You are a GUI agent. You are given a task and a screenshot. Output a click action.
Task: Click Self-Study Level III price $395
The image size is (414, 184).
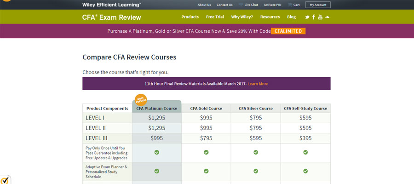click(x=305, y=138)
